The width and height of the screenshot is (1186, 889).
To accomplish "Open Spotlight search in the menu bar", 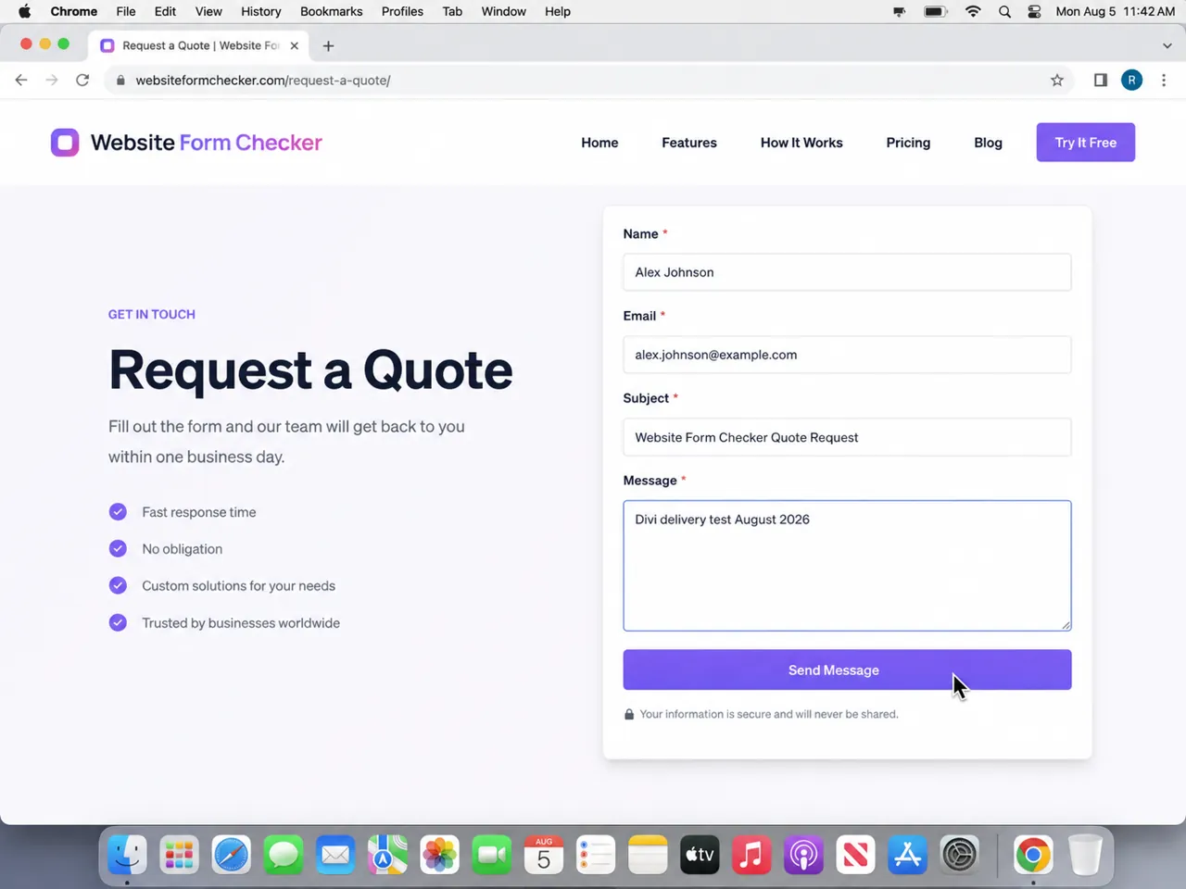I will 1004,12.
